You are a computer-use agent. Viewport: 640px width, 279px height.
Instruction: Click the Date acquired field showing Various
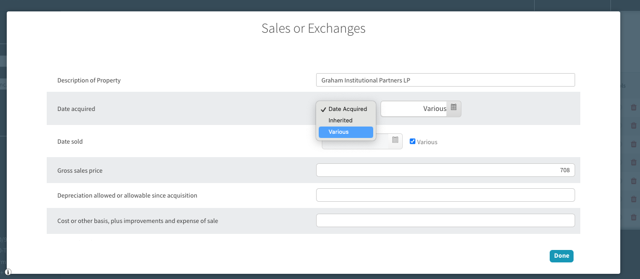point(414,108)
